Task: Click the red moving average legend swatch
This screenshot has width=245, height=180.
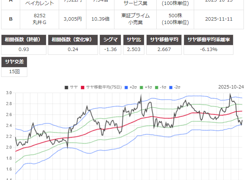Action: point(83,87)
